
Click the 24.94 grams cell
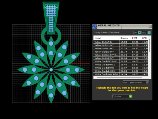coord(125,74)
